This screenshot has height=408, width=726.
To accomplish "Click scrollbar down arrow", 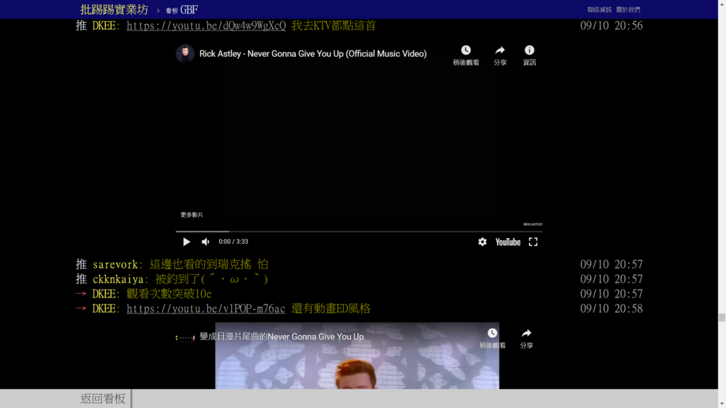I will (722, 404).
